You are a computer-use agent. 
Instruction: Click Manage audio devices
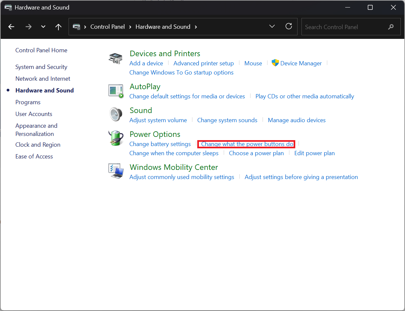(297, 120)
